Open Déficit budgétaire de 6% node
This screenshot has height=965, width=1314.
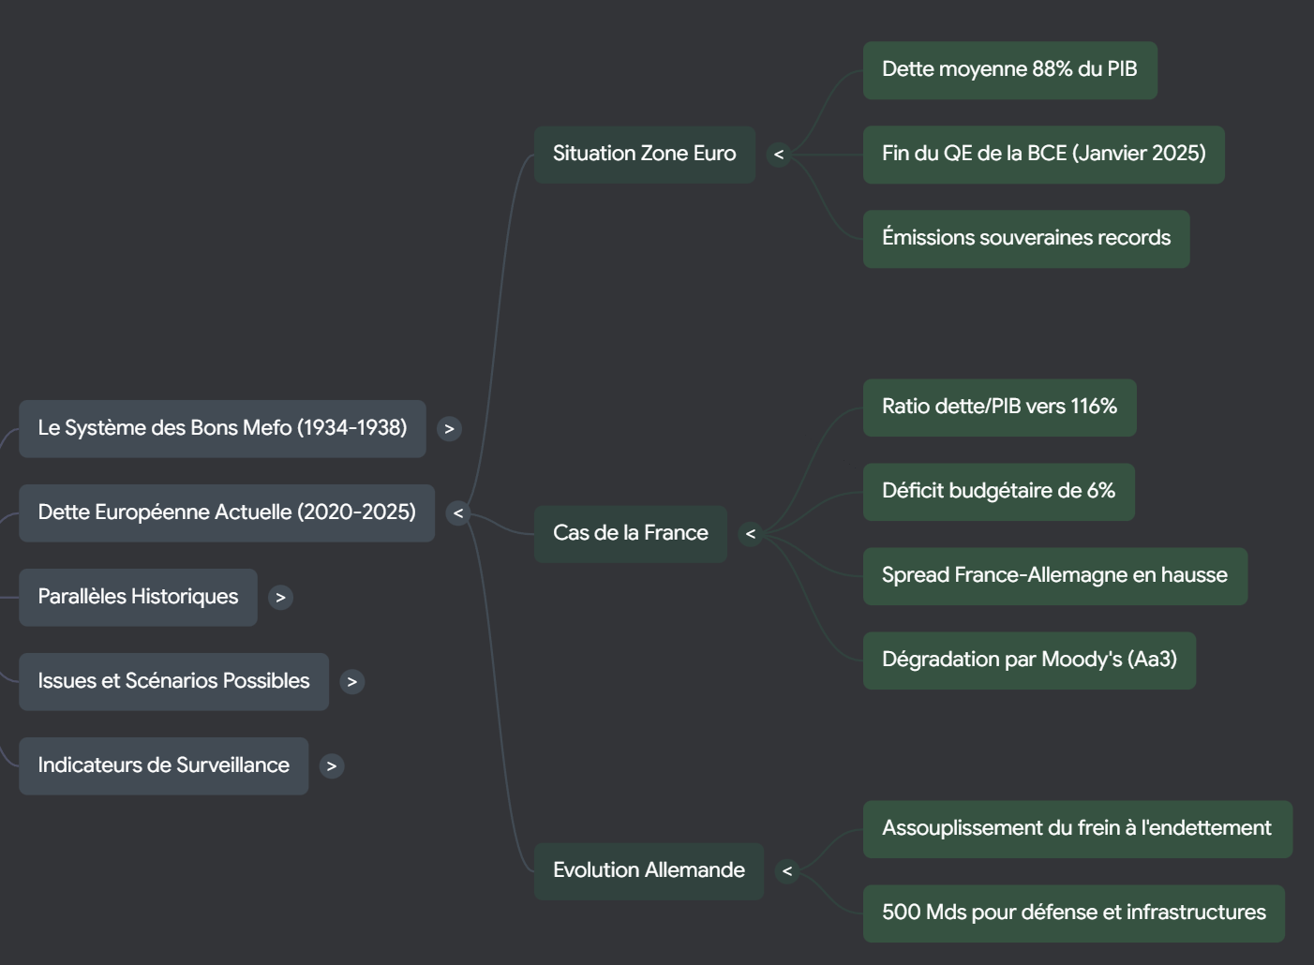[998, 492]
